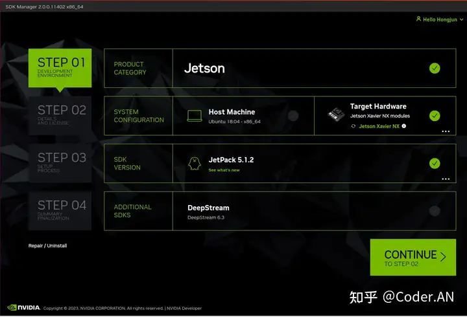Image resolution: width=467 pixels, height=317 pixels.
Task: Click the Jetson Xavier NX device link
Action: point(379,126)
